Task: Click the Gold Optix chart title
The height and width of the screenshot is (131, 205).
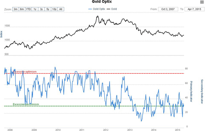Action: click(x=102, y=2)
